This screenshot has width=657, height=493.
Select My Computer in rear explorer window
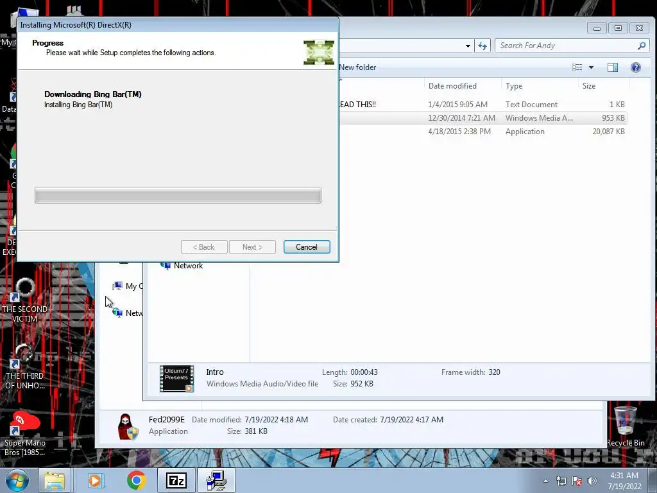[x=128, y=286]
